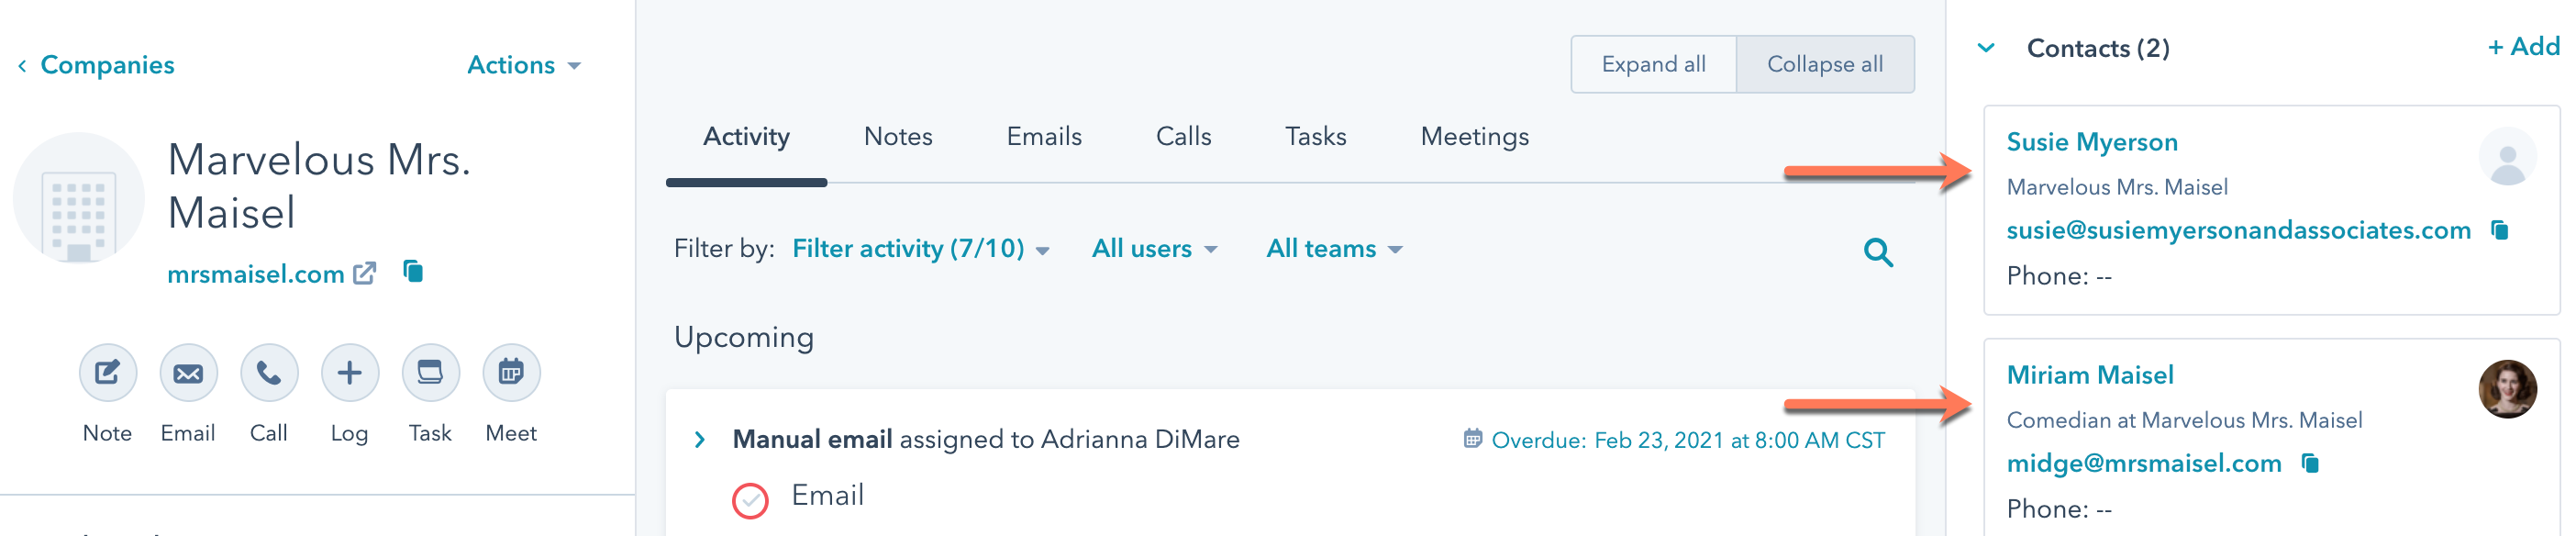This screenshot has height=536, width=2576.
Task: Click the Task icon button
Action: [430, 373]
